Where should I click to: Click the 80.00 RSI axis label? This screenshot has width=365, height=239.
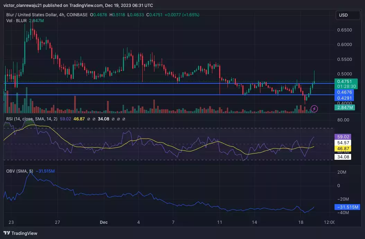[x=343, y=120]
